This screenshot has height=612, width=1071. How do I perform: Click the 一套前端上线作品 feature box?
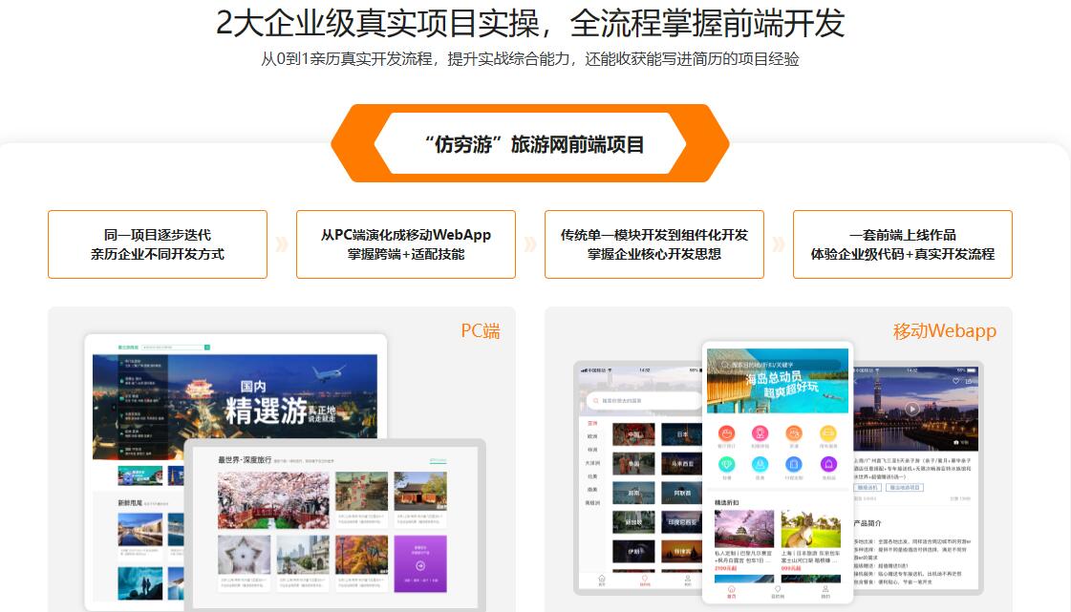[x=903, y=244]
